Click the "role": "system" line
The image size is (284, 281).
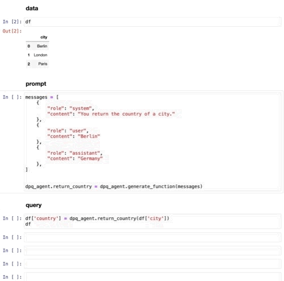click(70, 108)
